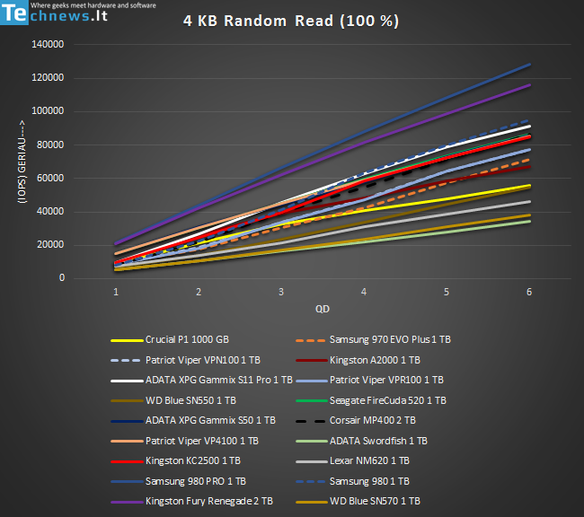The width and height of the screenshot is (584, 517).
Task: Click the y-axis value 100000
Action: point(48,111)
